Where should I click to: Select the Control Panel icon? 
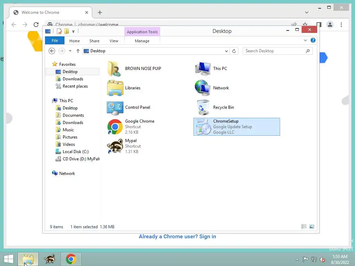[115, 107]
